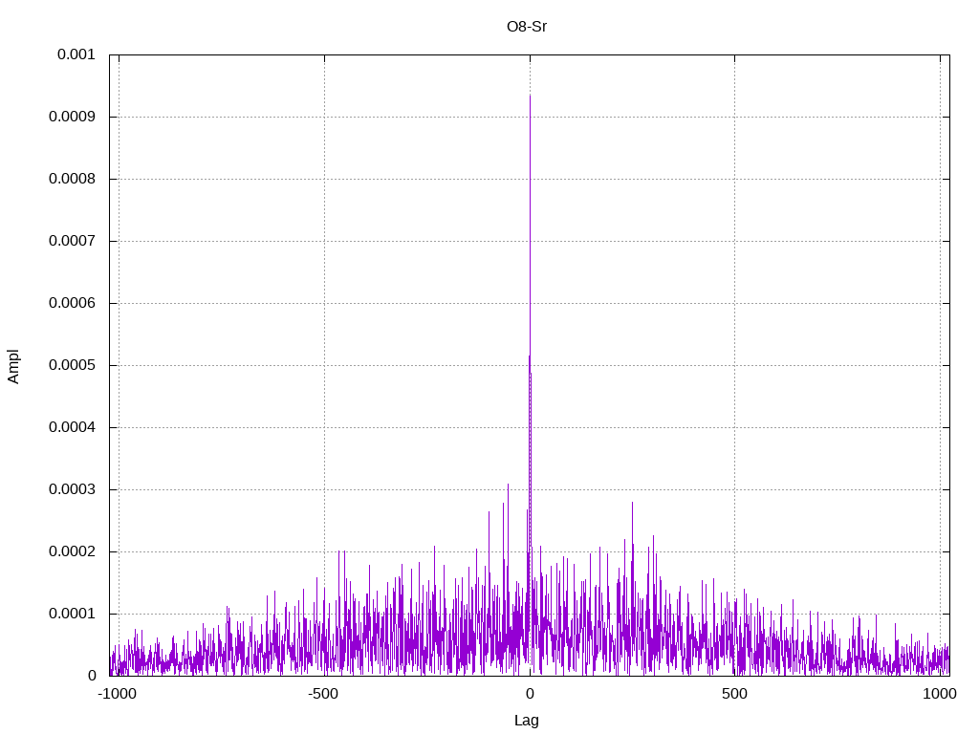
Task: Click the y-axis tick value 0.0005
Action: 72,365
